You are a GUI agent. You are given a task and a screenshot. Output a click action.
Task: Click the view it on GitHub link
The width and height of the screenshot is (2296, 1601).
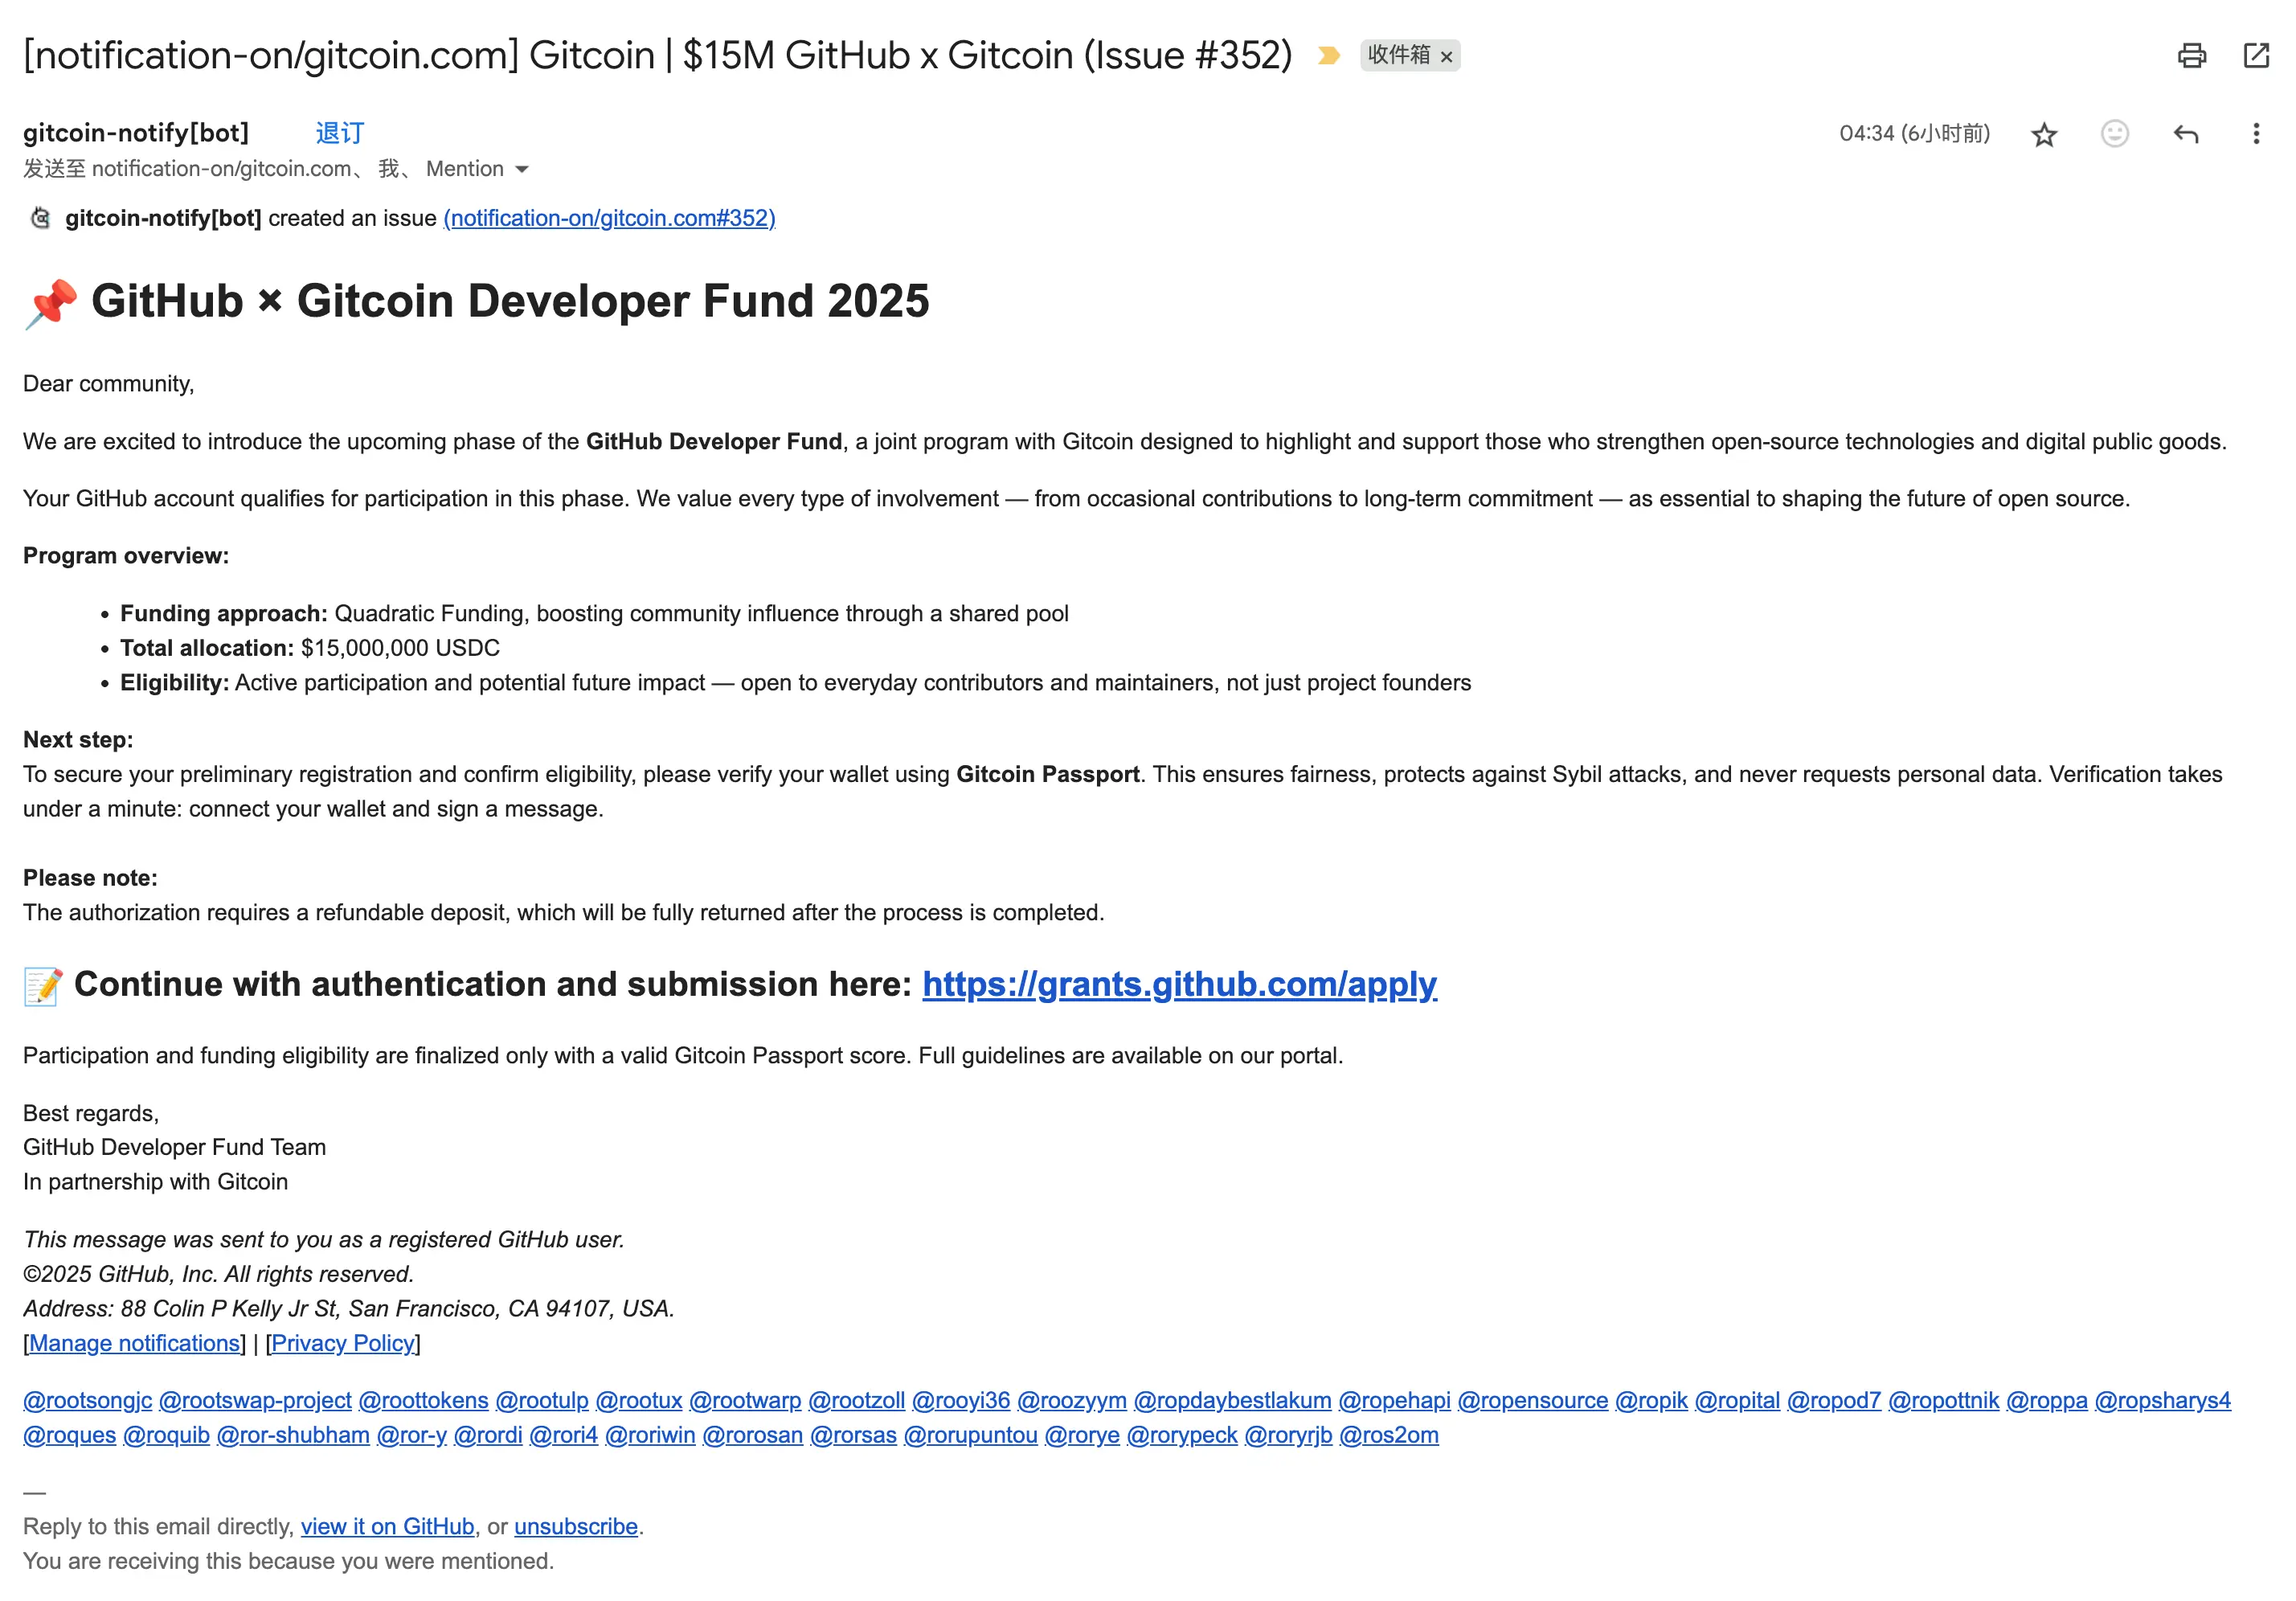pos(387,1527)
